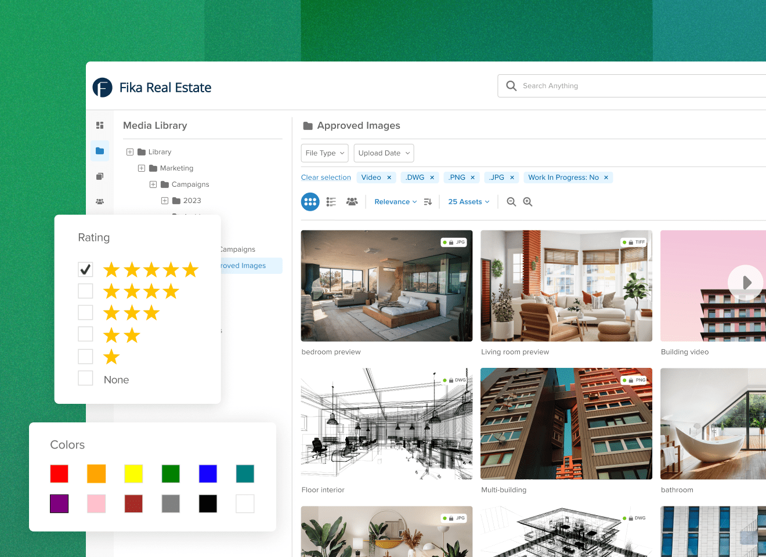Check the four-star rating checkbox
The width and height of the screenshot is (766, 557).
(85, 291)
